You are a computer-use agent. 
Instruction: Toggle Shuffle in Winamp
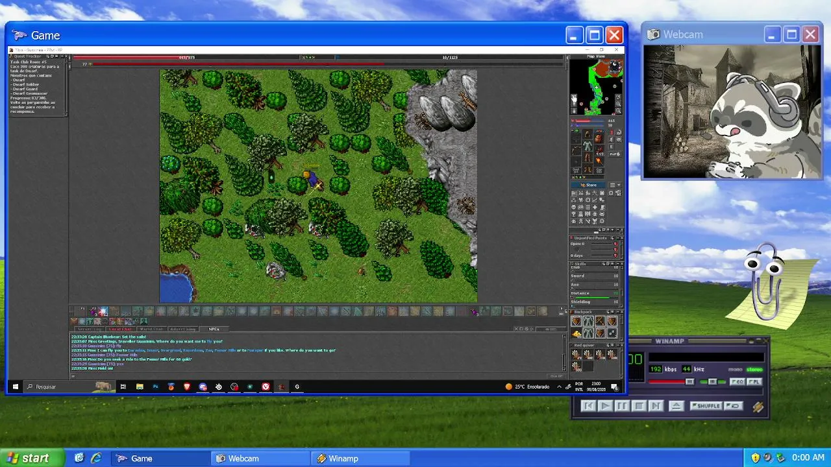[706, 406]
